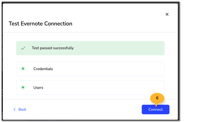Click the empty footer area beside Back
The image size is (205, 122).
click(84, 109)
